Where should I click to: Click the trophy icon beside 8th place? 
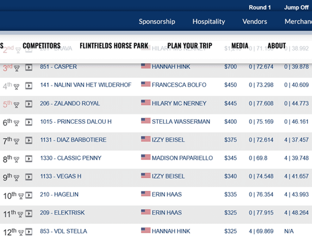coord(16,160)
